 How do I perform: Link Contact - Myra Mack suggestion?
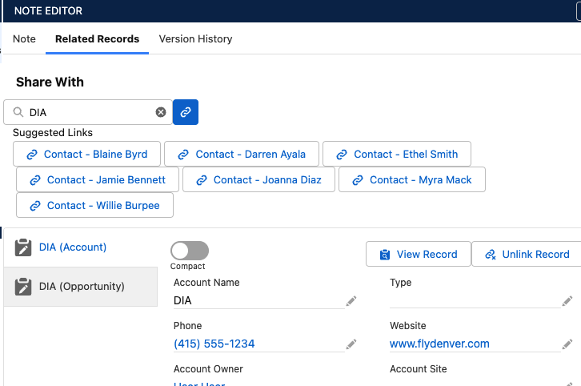coord(412,179)
